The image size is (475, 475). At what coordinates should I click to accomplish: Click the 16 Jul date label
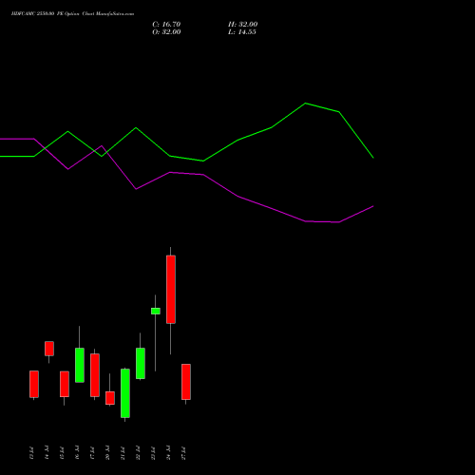click(77, 453)
